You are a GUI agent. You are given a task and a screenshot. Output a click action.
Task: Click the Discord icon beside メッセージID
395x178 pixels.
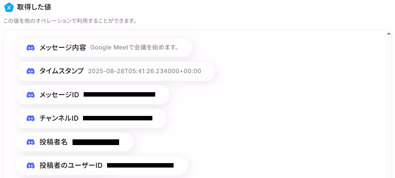click(x=30, y=95)
